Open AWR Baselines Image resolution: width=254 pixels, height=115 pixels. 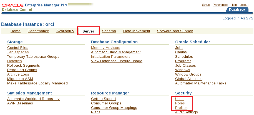point(20,103)
